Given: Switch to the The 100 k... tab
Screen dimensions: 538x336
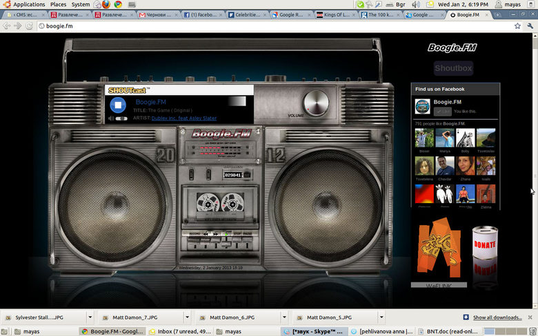Looking at the screenshot, I should [x=379, y=14].
